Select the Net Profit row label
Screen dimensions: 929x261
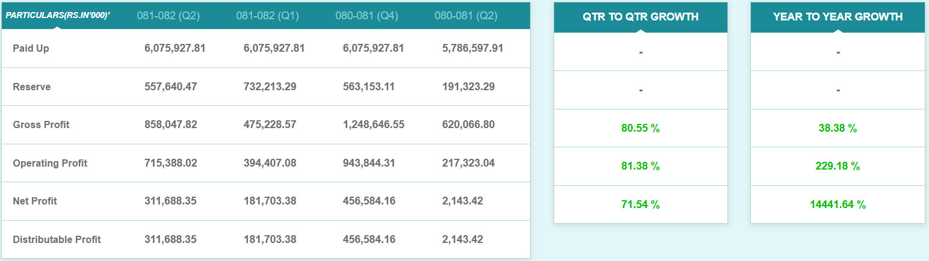[x=35, y=201]
